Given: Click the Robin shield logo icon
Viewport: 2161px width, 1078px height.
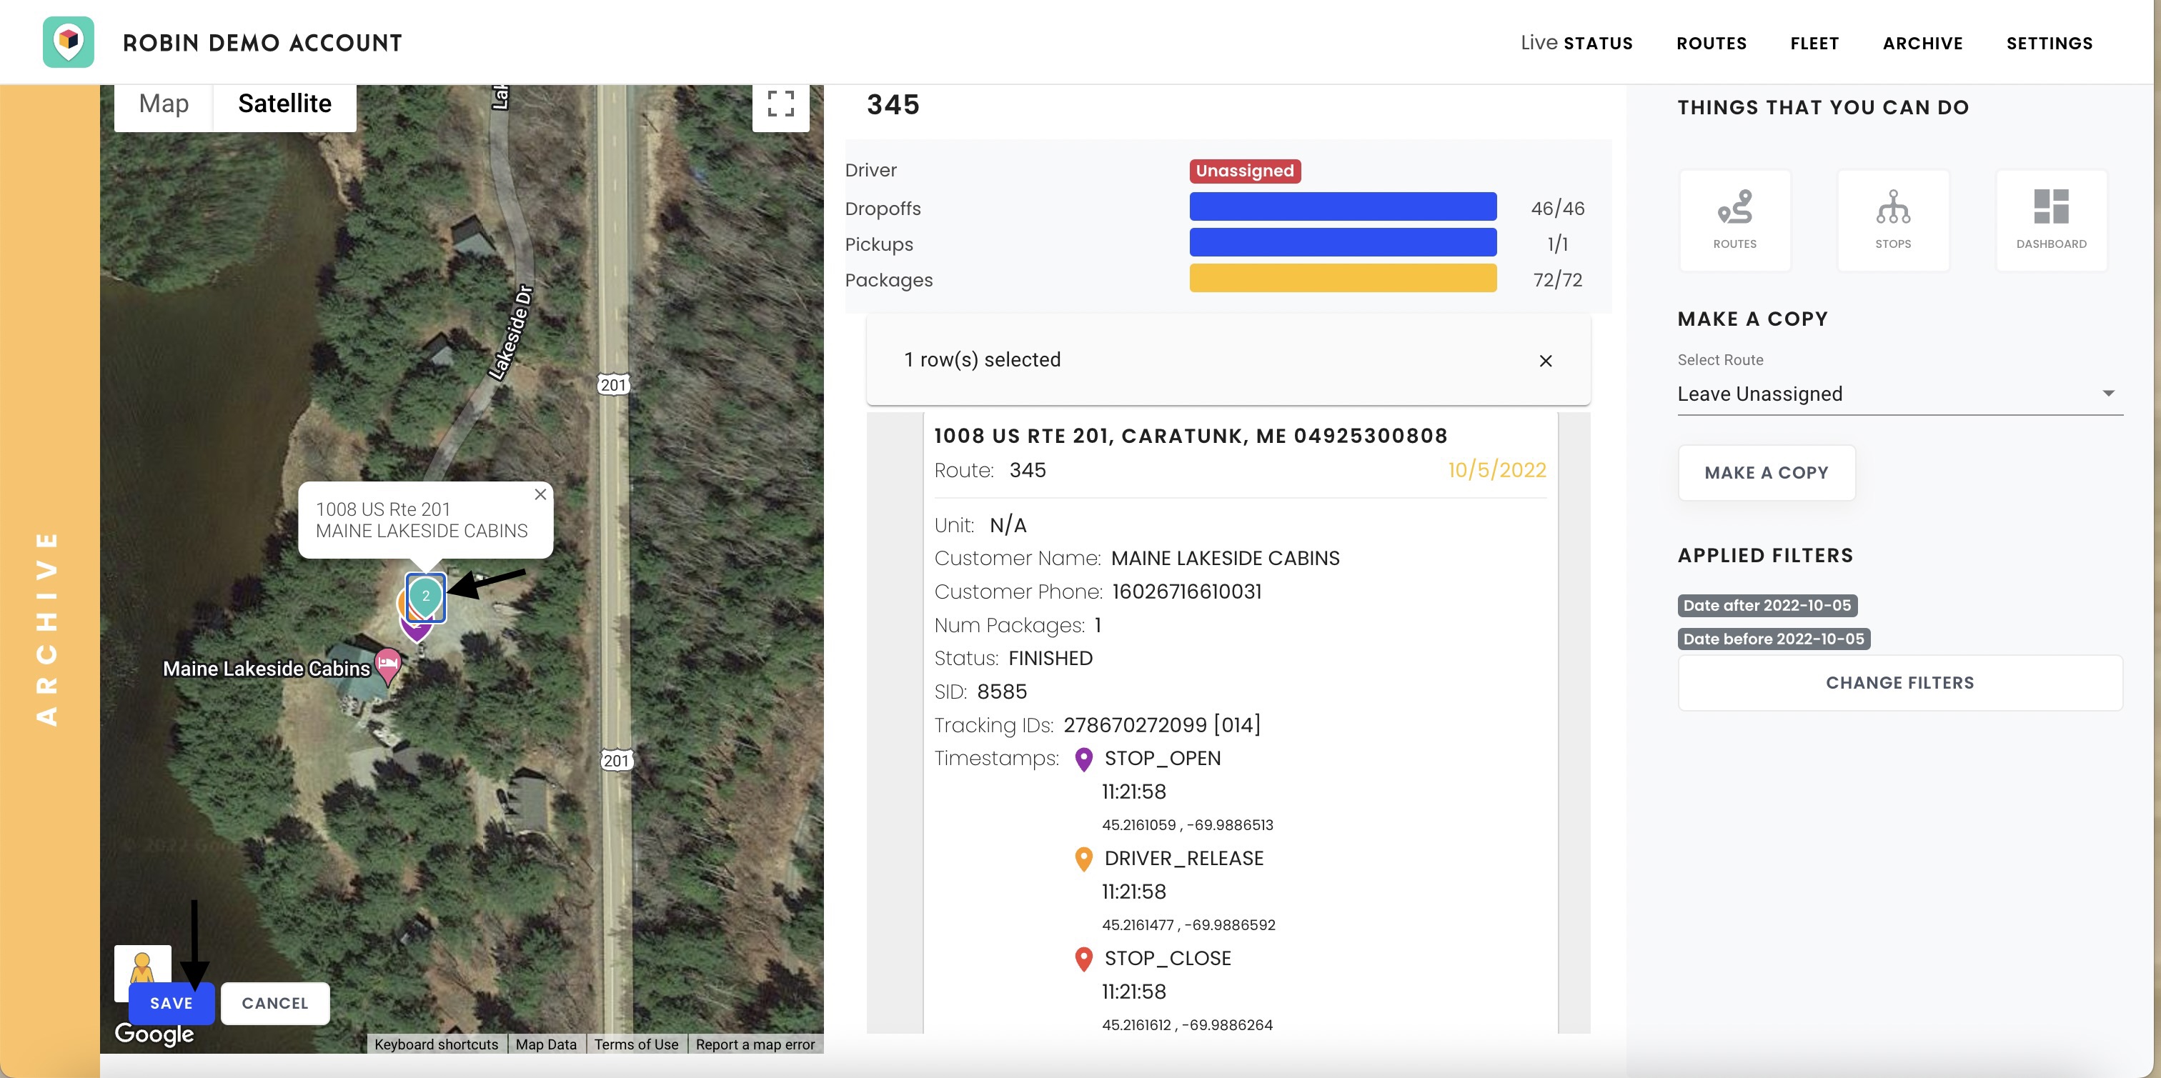Looking at the screenshot, I should pos(68,42).
